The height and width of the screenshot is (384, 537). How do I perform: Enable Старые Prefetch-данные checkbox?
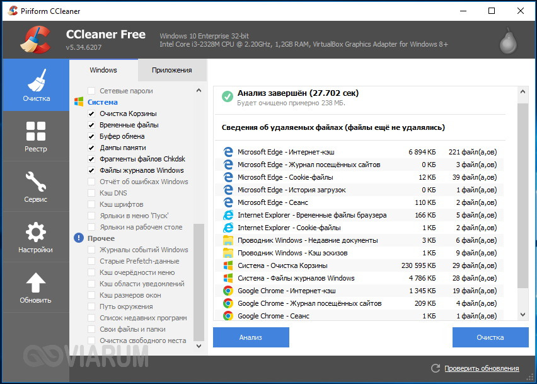tap(91, 261)
